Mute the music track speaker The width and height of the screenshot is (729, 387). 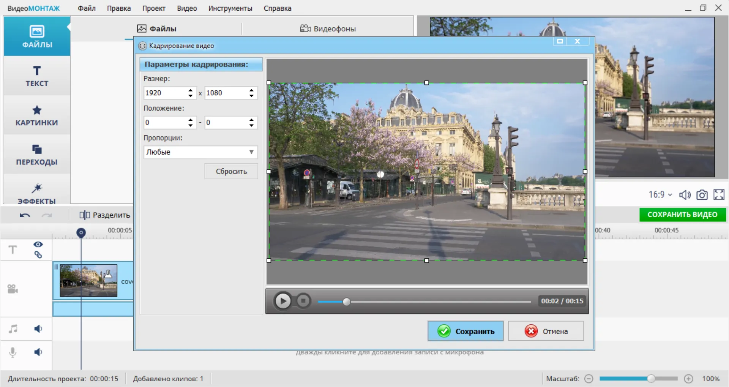[38, 329]
